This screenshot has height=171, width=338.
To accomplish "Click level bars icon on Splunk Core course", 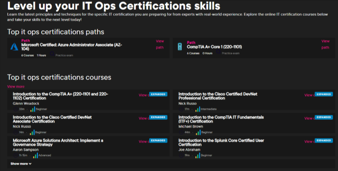I will coord(198,155).
